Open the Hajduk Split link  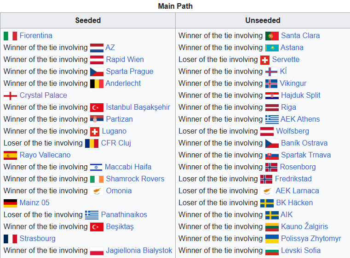pyautogui.click(x=301, y=95)
